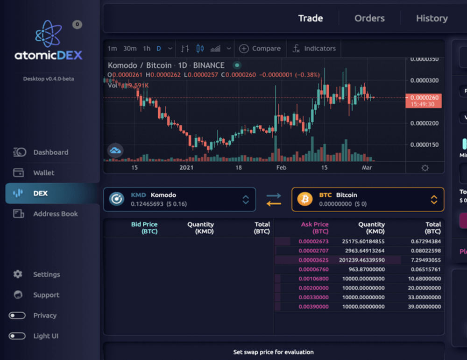
Task: Click the Ask Price (BTC) column header
Action: (315, 228)
